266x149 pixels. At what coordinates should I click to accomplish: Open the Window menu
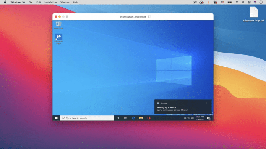pos(65,2)
